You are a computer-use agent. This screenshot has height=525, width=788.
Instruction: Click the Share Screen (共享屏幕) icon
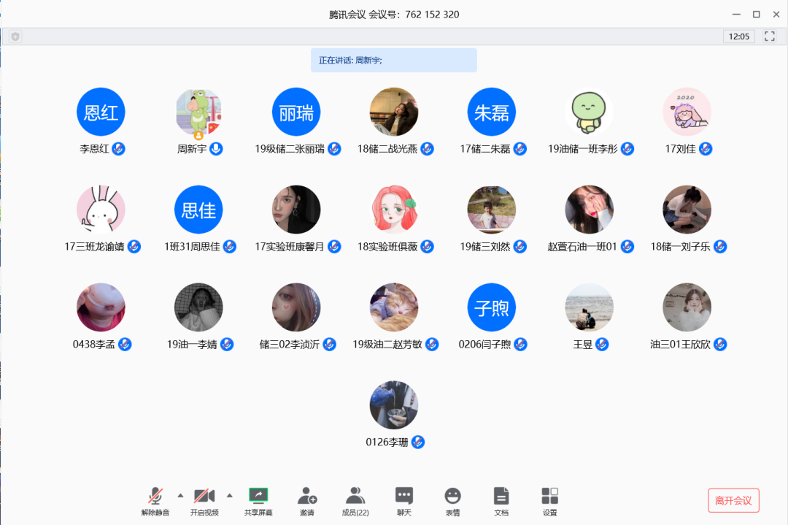(258, 497)
